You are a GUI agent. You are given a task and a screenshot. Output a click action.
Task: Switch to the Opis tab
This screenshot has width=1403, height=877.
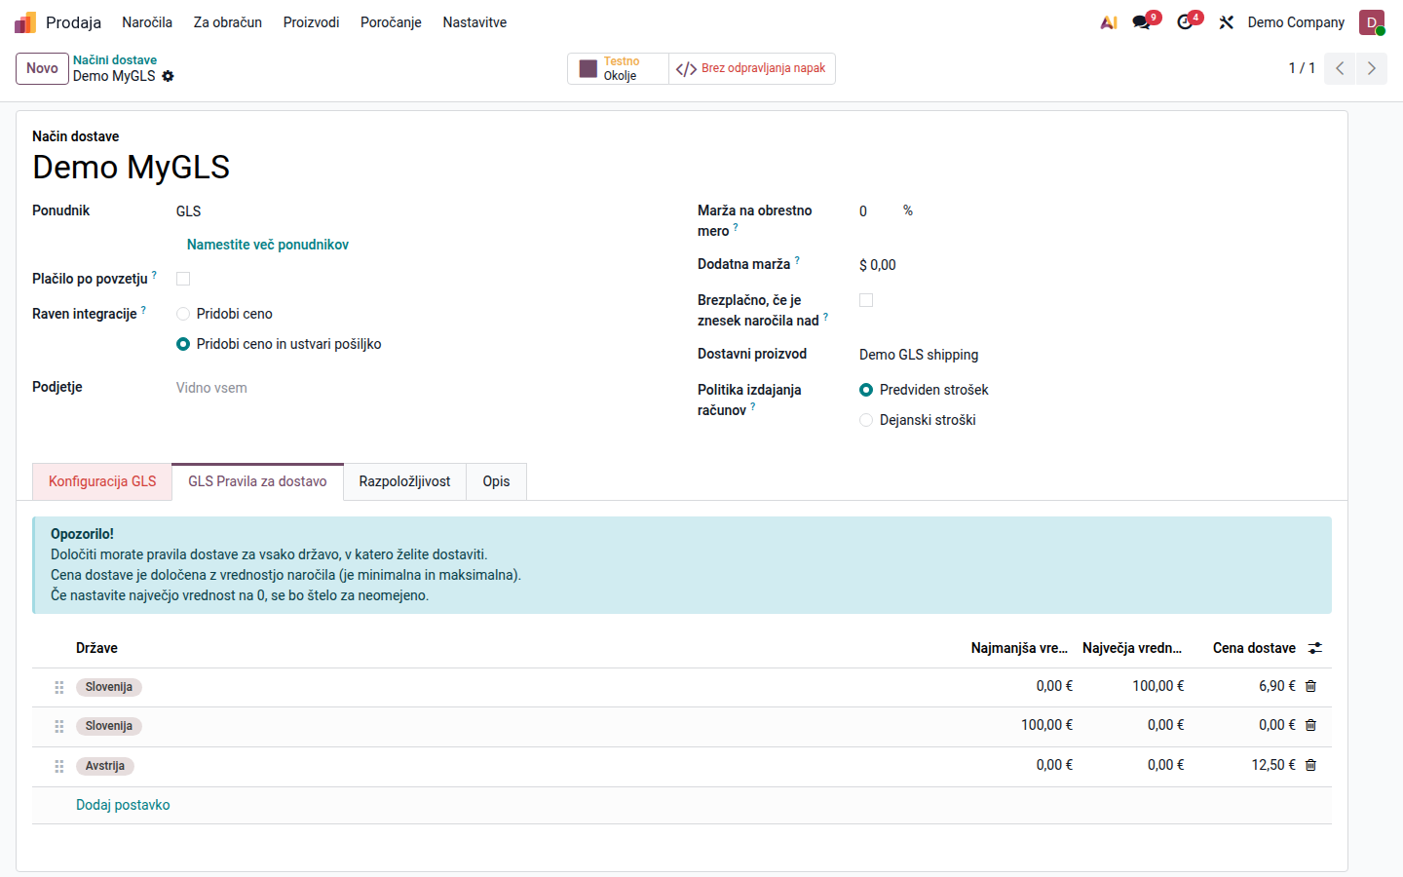coord(496,481)
